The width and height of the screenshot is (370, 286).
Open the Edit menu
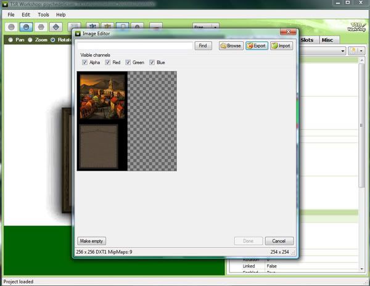coord(26,15)
